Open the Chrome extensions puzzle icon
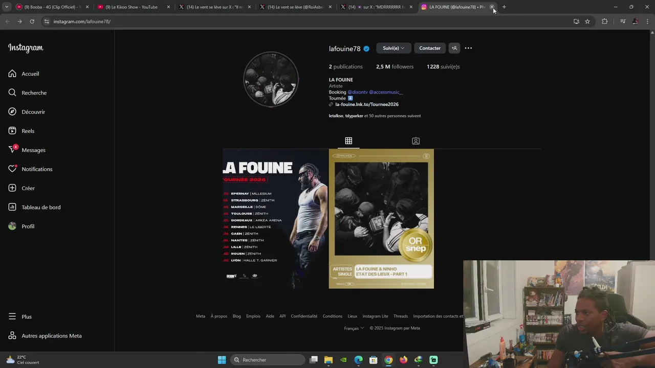 click(x=604, y=21)
